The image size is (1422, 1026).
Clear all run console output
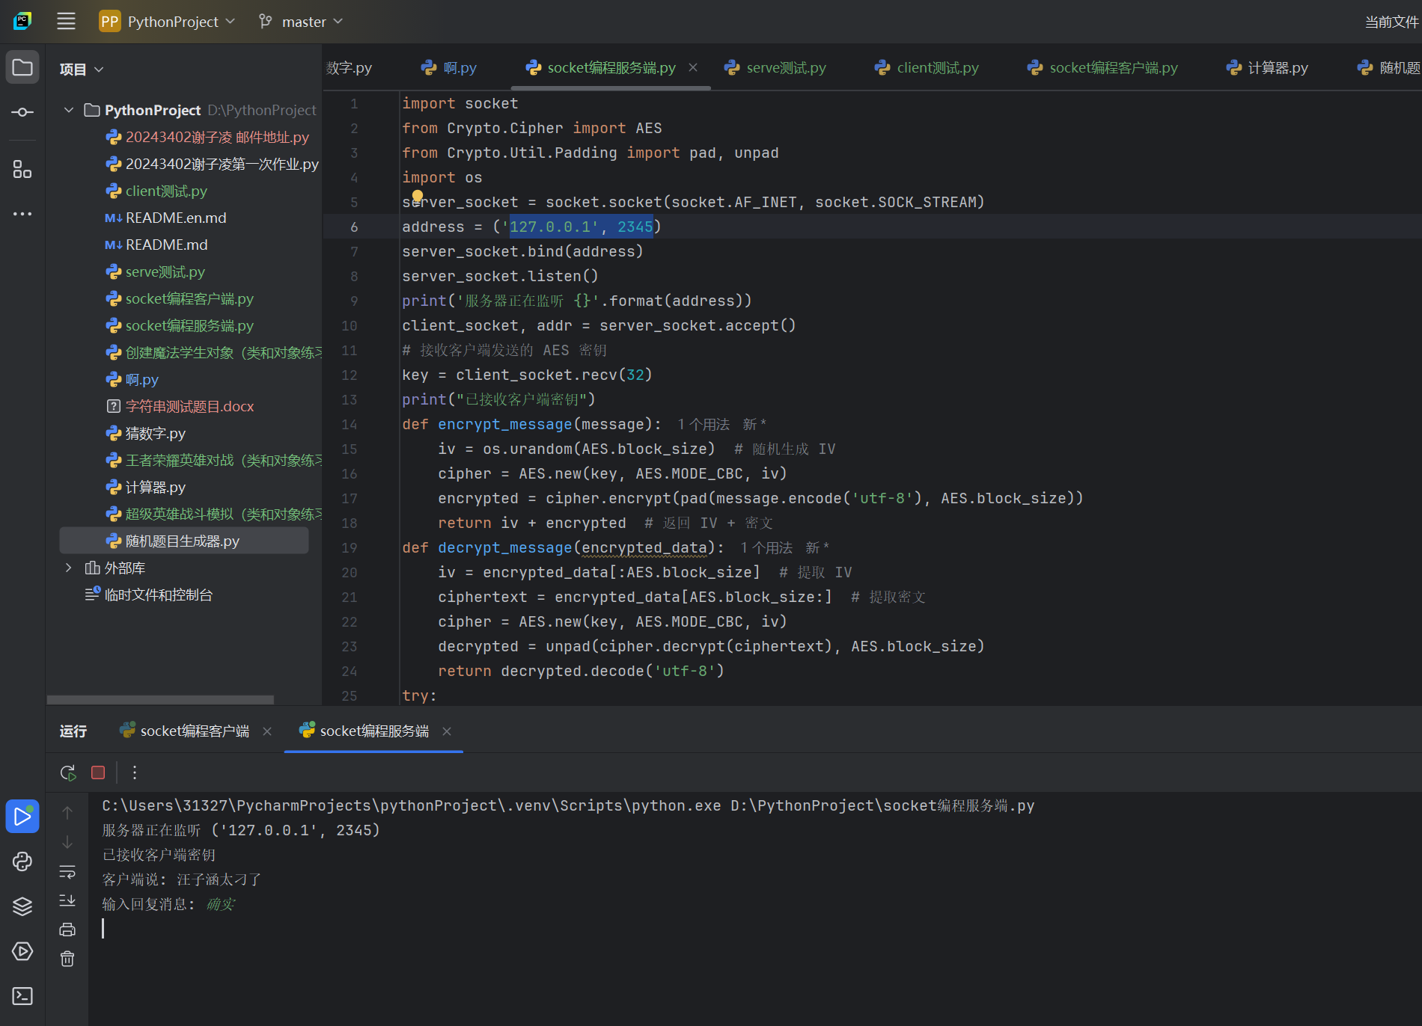[x=67, y=959]
